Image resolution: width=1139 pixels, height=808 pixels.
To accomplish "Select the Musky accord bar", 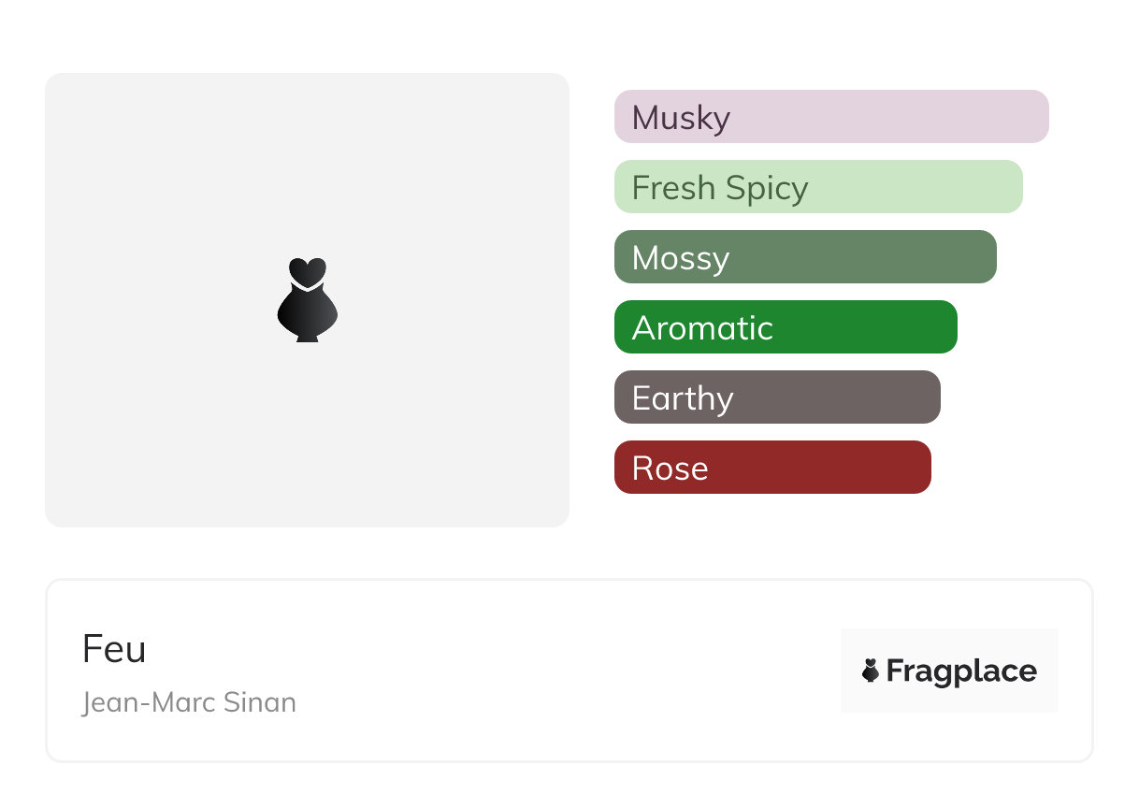I will click(x=830, y=117).
